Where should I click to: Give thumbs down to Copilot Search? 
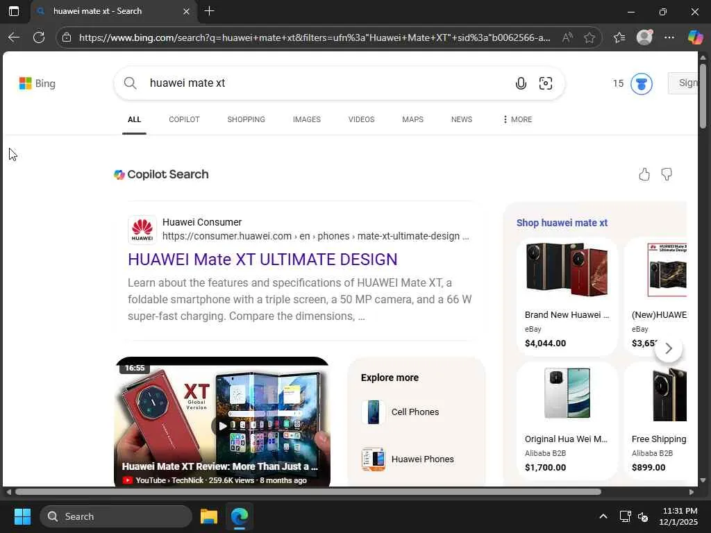click(667, 174)
